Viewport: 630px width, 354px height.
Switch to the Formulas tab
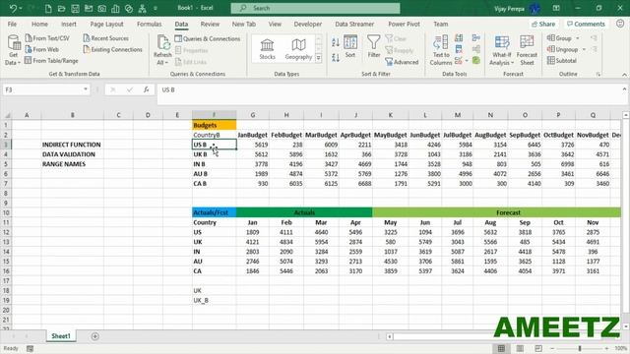click(149, 24)
